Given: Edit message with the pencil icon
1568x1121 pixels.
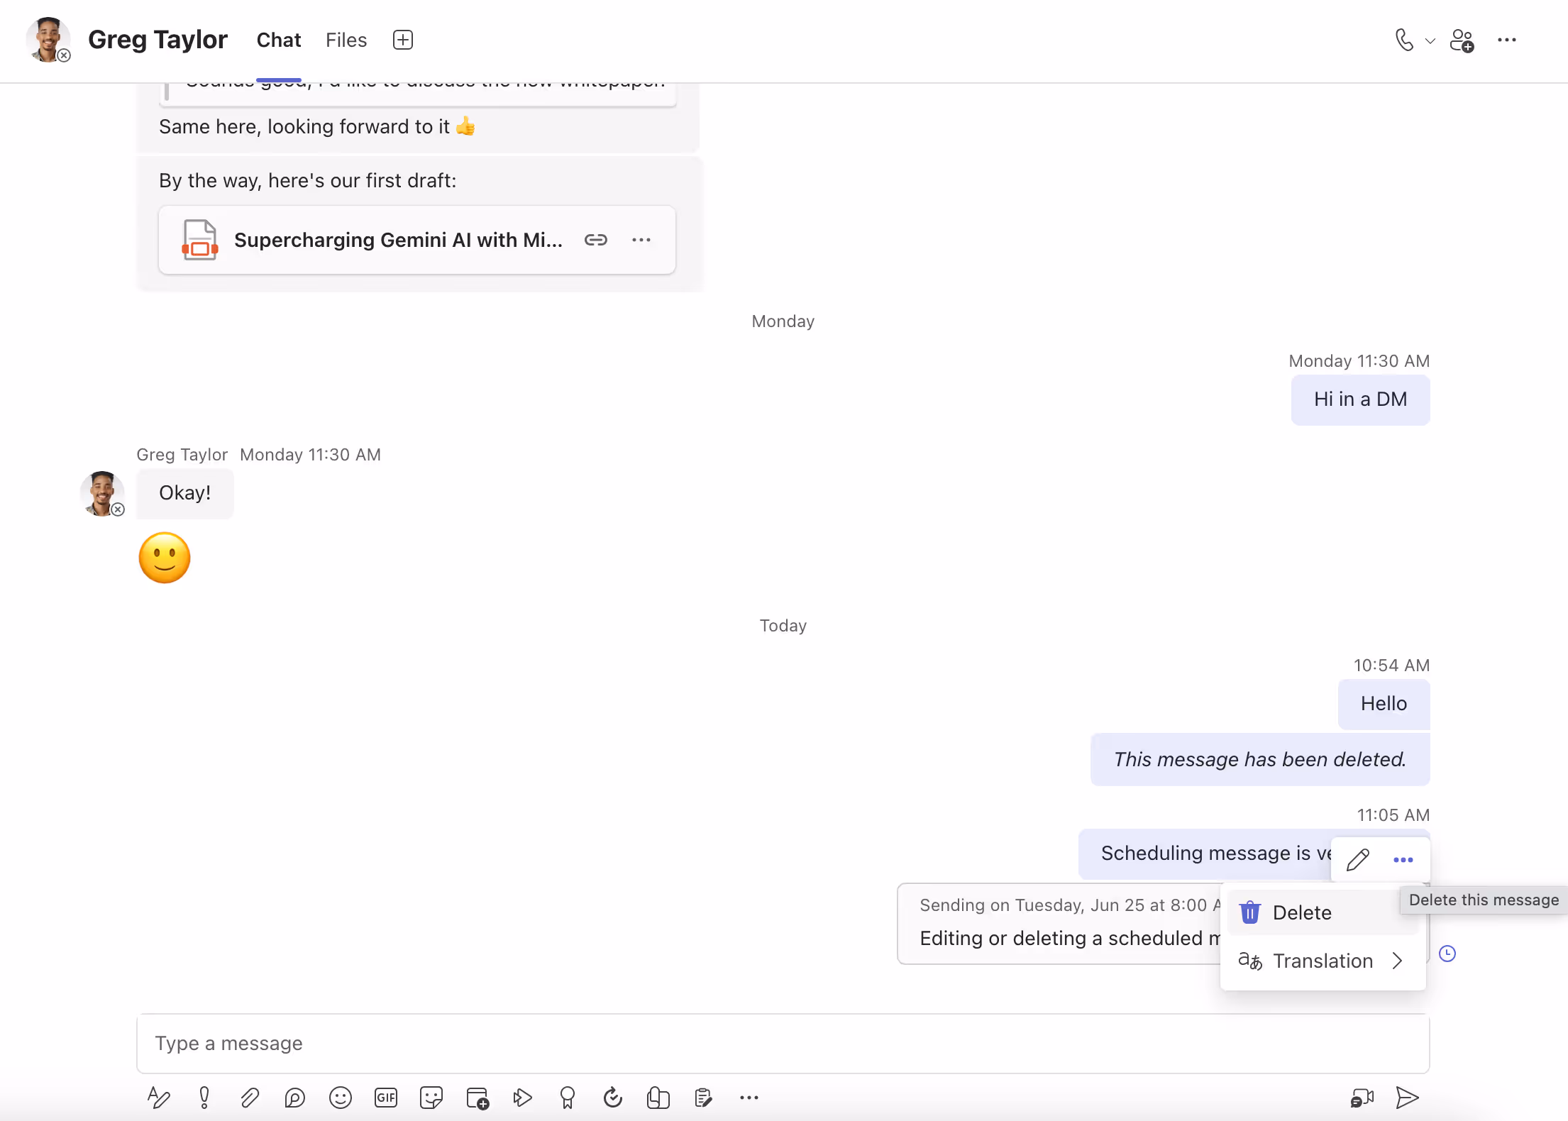Looking at the screenshot, I should tap(1358, 859).
